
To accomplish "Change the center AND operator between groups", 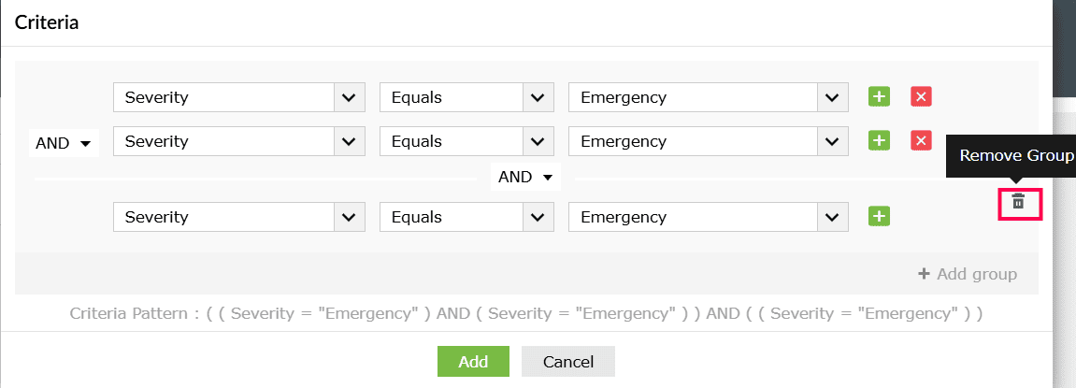I will (525, 178).
